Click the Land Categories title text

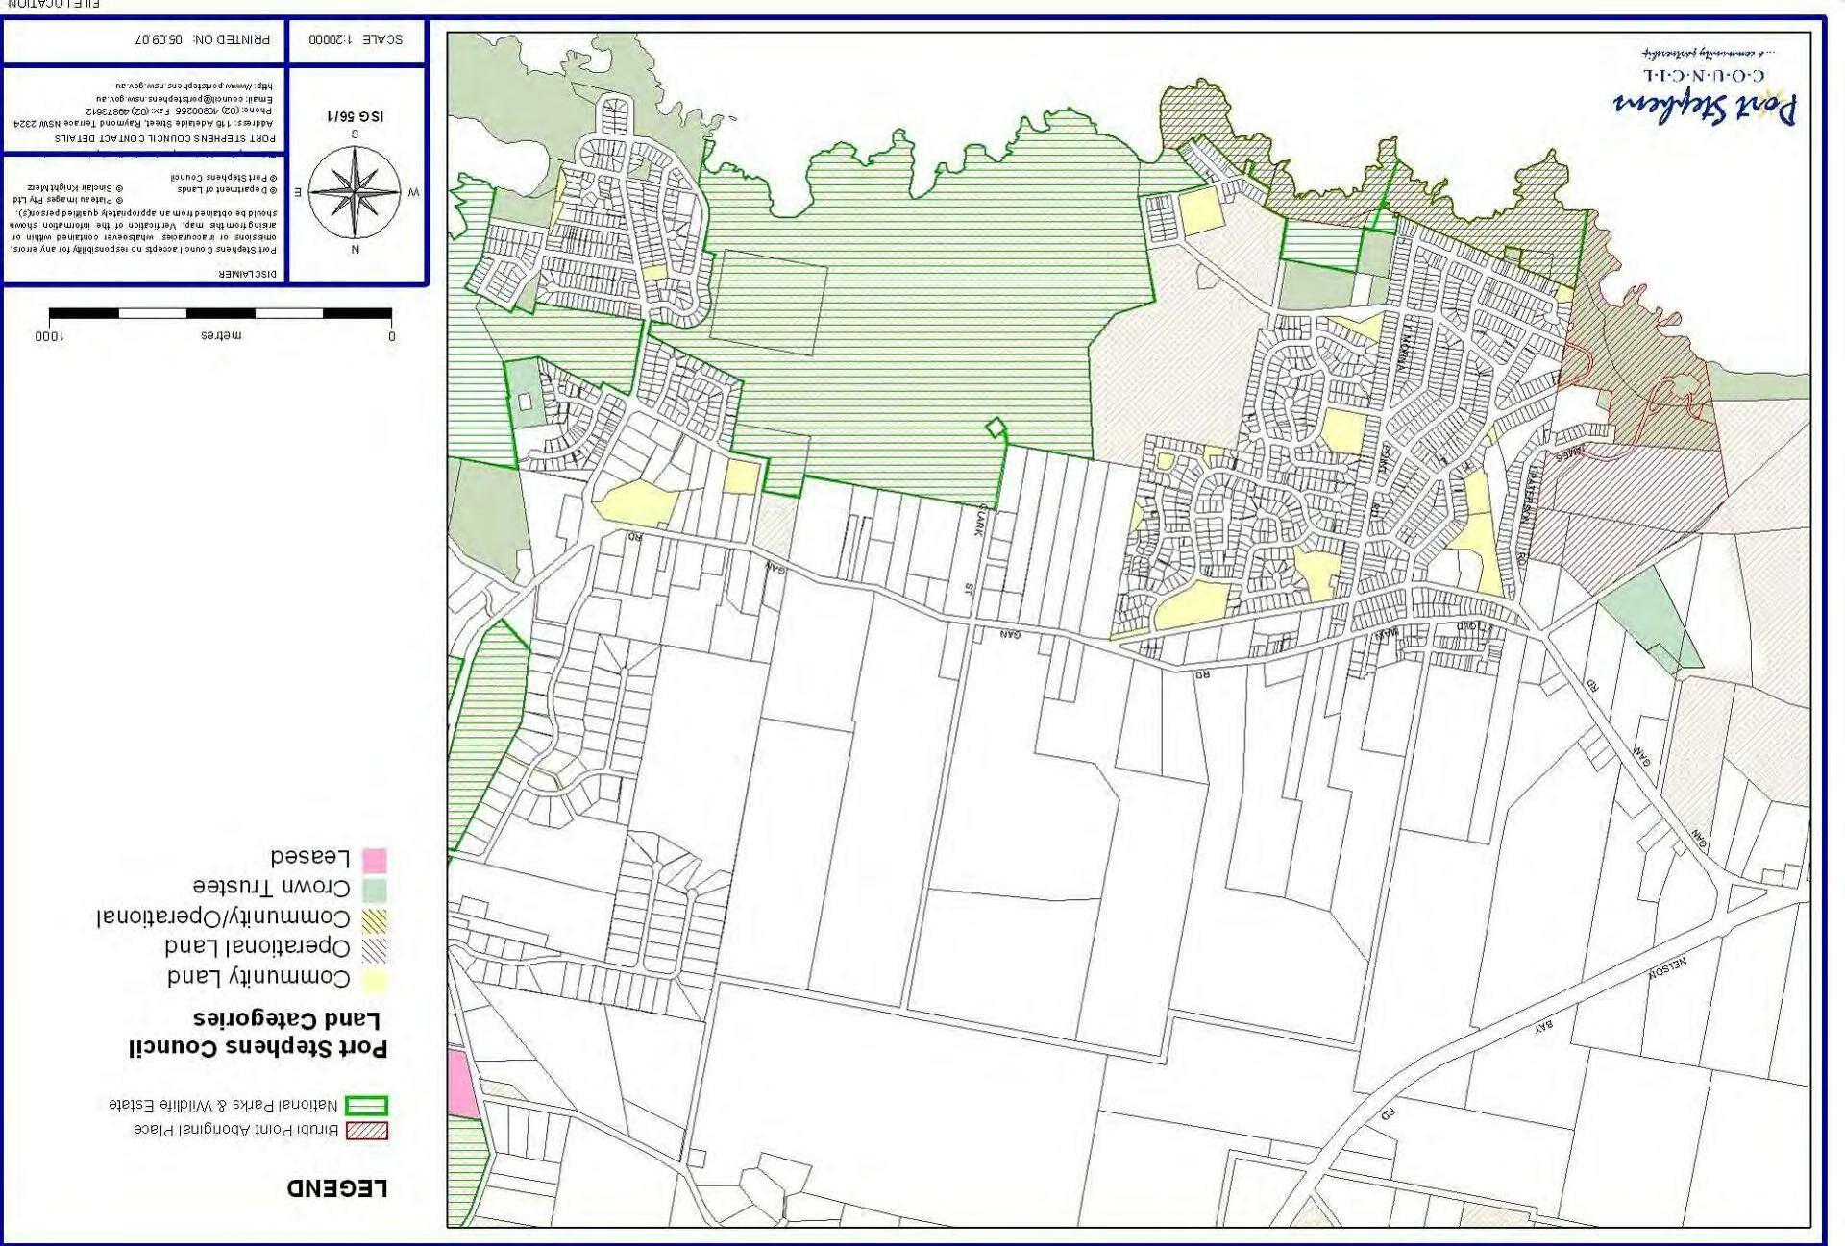click(x=286, y=1019)
